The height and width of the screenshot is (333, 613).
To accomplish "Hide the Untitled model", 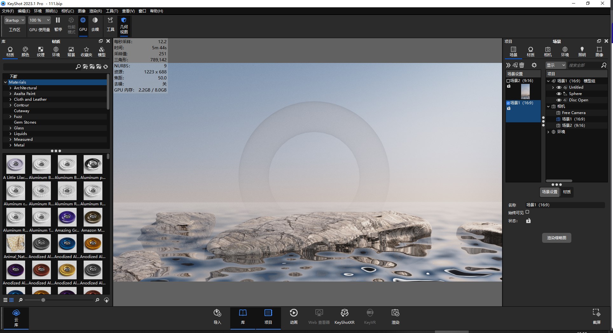I will 559,87.
